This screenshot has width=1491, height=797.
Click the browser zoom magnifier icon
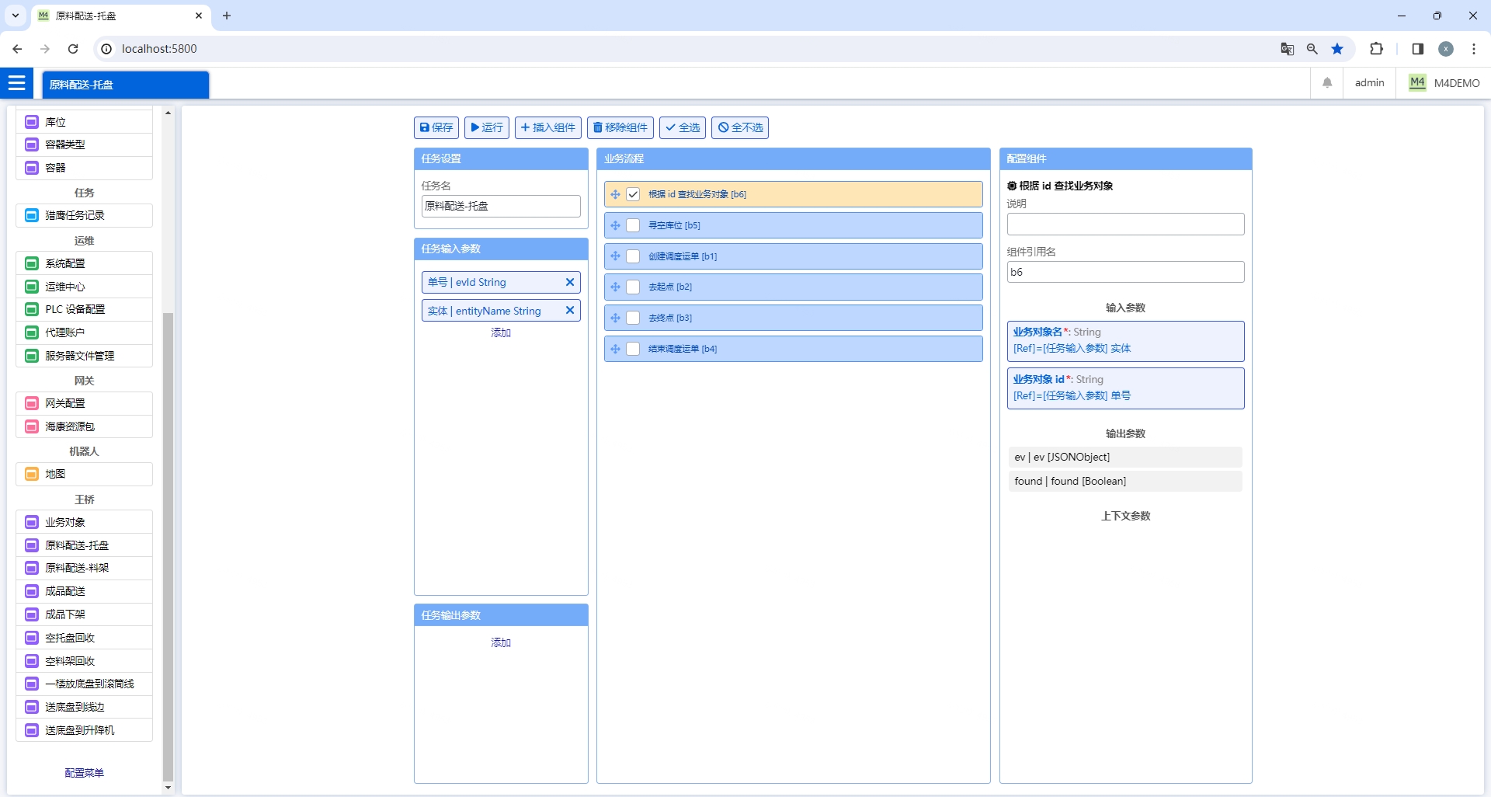[x=1312, y=49]
